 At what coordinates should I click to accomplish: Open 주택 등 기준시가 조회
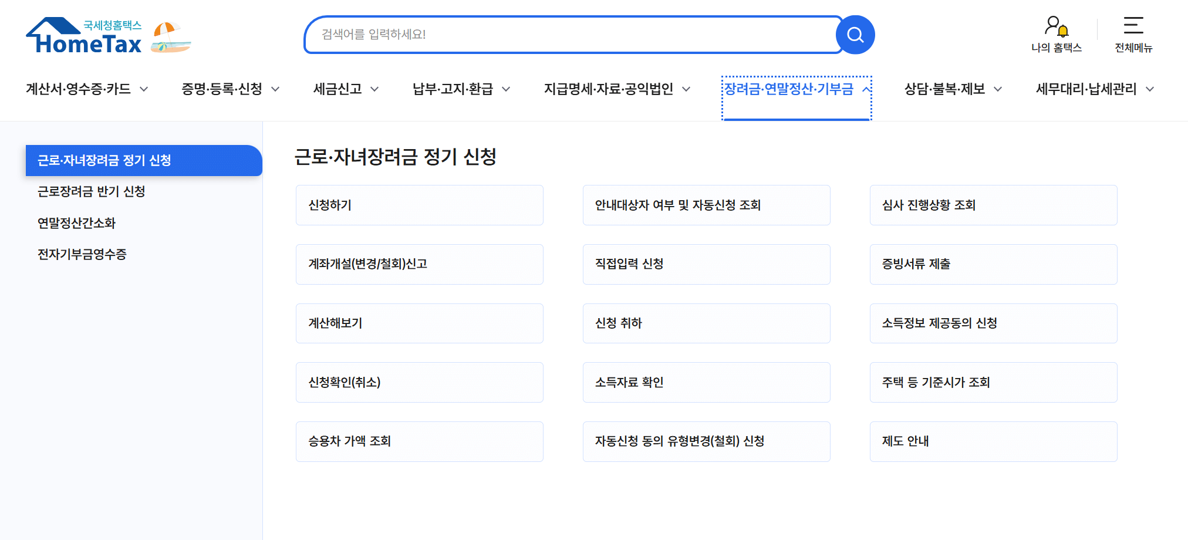[993, 382]
